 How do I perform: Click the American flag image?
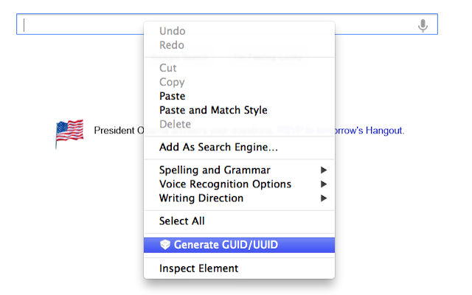69,133
